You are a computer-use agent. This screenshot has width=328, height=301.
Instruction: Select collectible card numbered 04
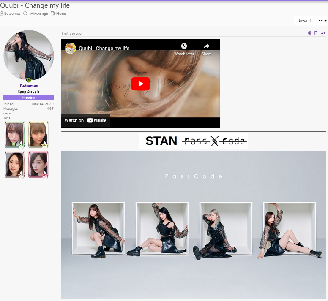coord(38,135)
